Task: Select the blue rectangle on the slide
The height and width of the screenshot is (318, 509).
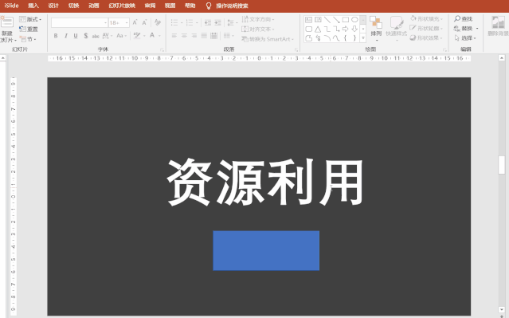Action: coord(266,250)
